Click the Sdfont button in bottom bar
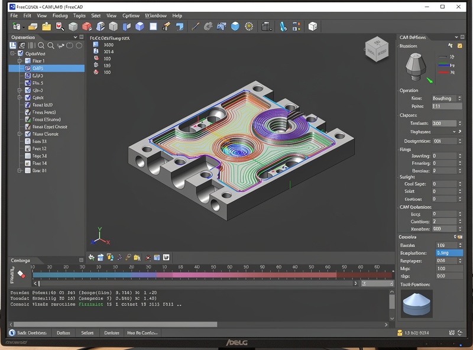 click(x=87, y=333)
